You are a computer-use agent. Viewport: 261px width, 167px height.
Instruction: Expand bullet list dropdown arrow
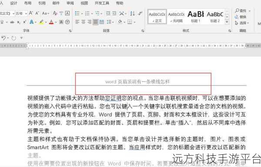click(x=82, y=13)
